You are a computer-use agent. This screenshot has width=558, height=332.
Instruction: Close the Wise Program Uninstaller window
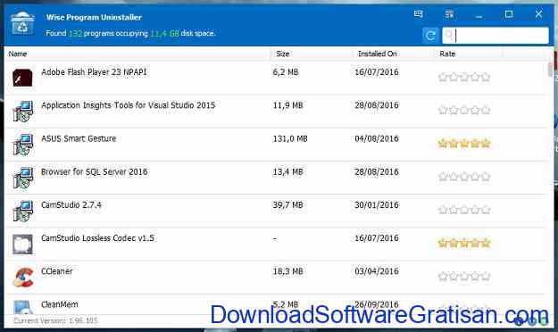pyautogui.click(x=538, y=14)
